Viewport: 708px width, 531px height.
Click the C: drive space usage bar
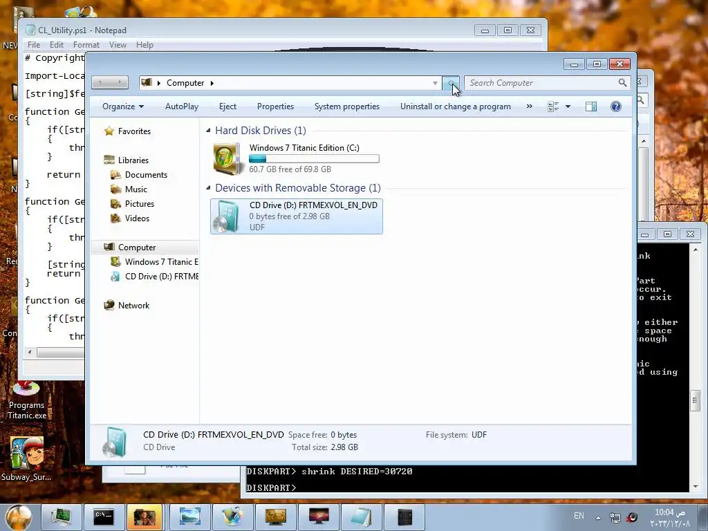click(x=315, y=158)
